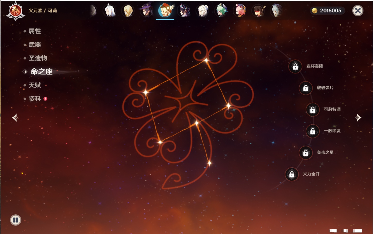Click the gold Mora coin icon
The width and height of the screenshot is (373, 234).
point(315,11)
